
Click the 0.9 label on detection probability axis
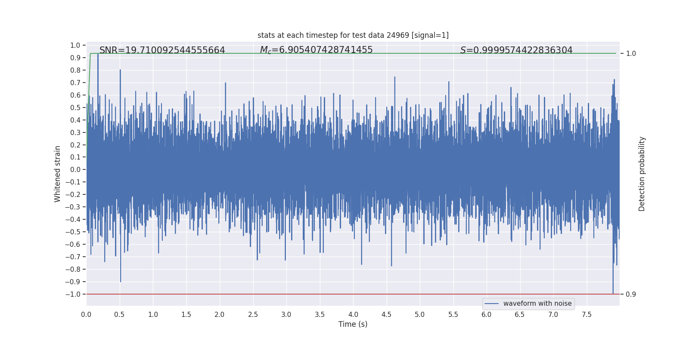(x=631, y=295)
